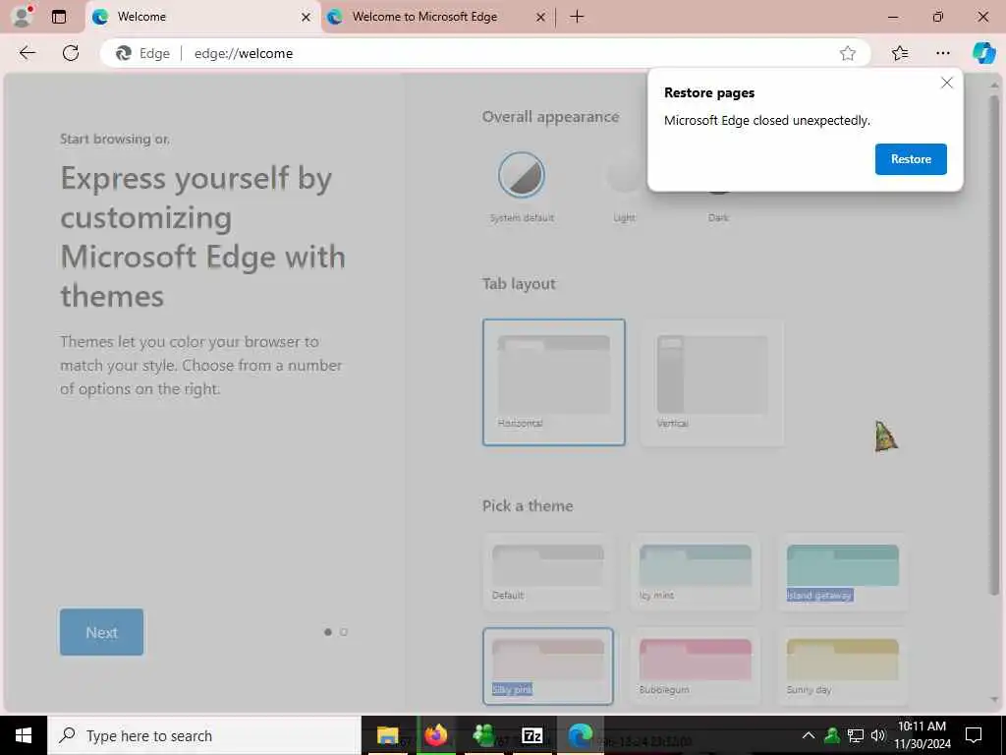Go to second page indicator dot
This screenshot has width=1006, height=755.
[343, 632]
